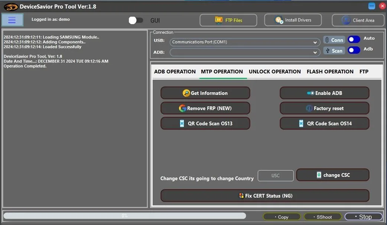Click the Google icon on Remove FRP
The height and width of the screenshot is (225, 387).
(x=182, y=108)
